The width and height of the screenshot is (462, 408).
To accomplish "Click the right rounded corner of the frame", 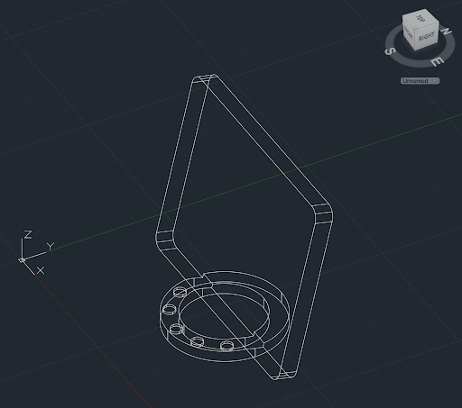I will coord(324,213).
